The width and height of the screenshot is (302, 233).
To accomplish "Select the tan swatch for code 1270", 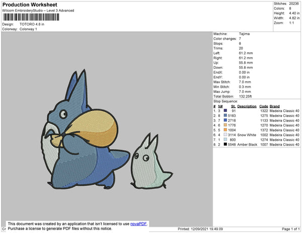I will pos(225,125).
